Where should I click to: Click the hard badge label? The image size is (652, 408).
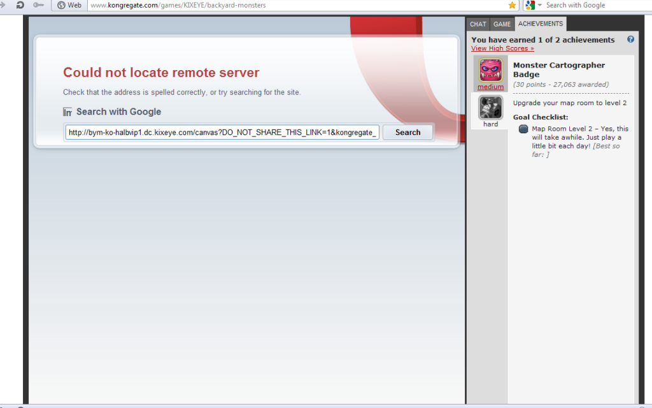coord(491,124)
